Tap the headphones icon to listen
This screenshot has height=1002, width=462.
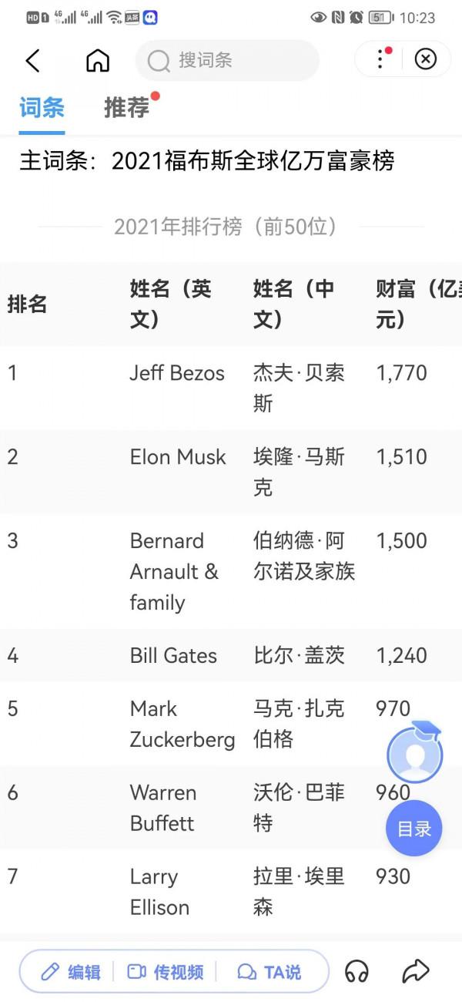tap(356, 972)
